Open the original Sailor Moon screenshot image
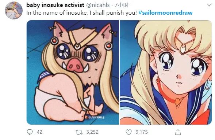This screenshot has width=215, height=140. click(166, 73)
